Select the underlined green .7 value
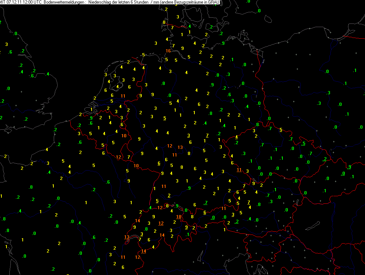The width and height of the screenshot is (365, 275). click(x=206, y=202)
